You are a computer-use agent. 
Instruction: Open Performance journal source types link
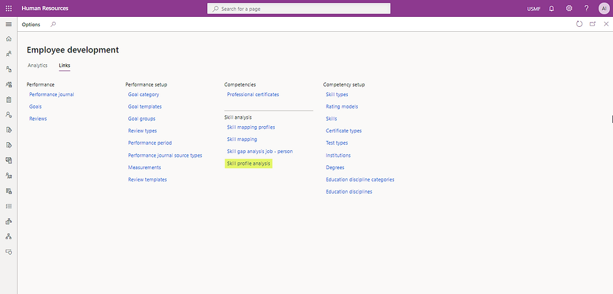click(165, 155)
